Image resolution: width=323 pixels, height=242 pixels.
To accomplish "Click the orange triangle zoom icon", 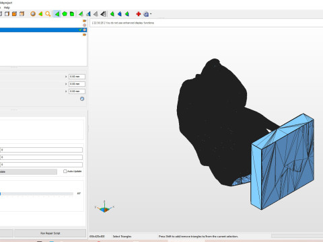I will 40,14.
